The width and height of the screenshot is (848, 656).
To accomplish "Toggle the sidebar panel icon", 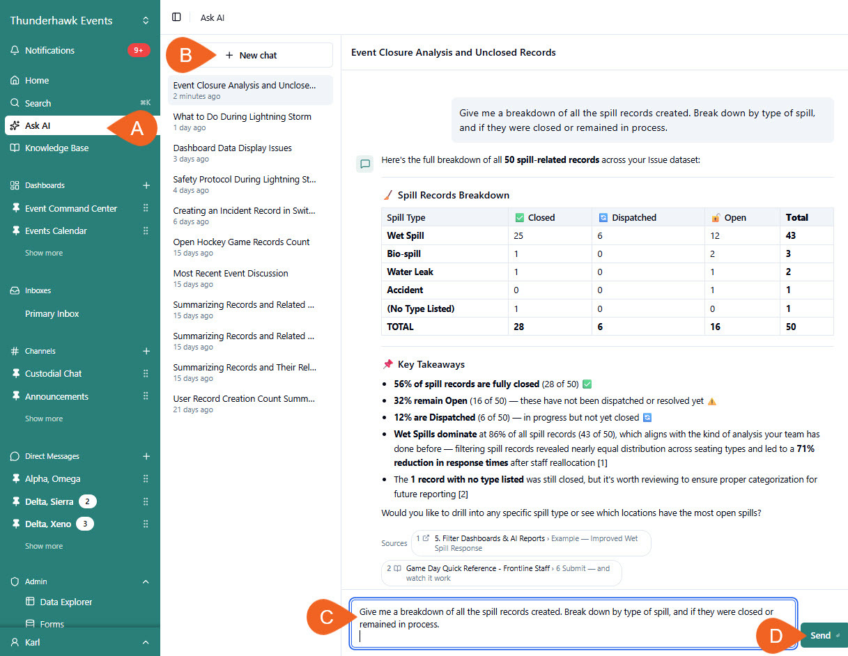I will (176, 17).
